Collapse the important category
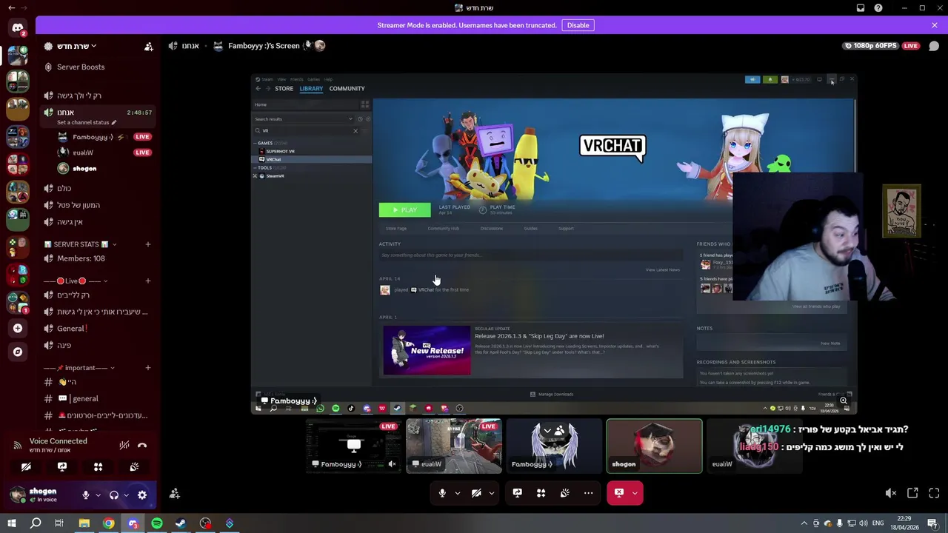This screenshot has height=533, width=948. pos(80,368)
